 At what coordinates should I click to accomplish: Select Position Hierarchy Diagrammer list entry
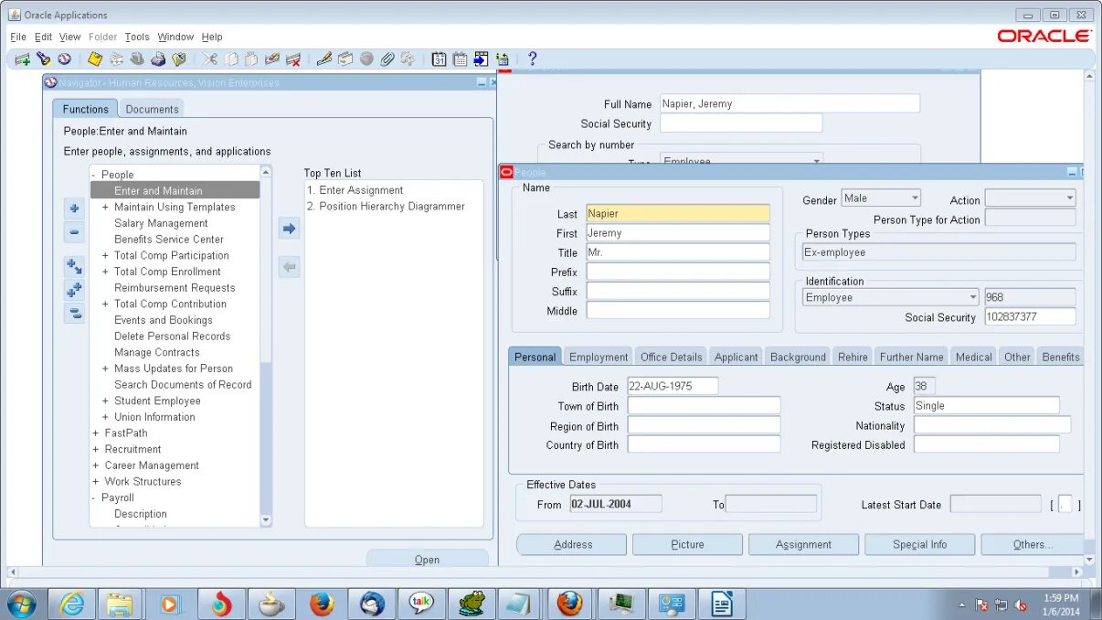386,207
